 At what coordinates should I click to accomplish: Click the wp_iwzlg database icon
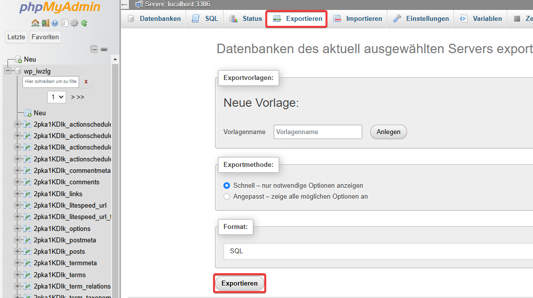click(x=18, y=71)
